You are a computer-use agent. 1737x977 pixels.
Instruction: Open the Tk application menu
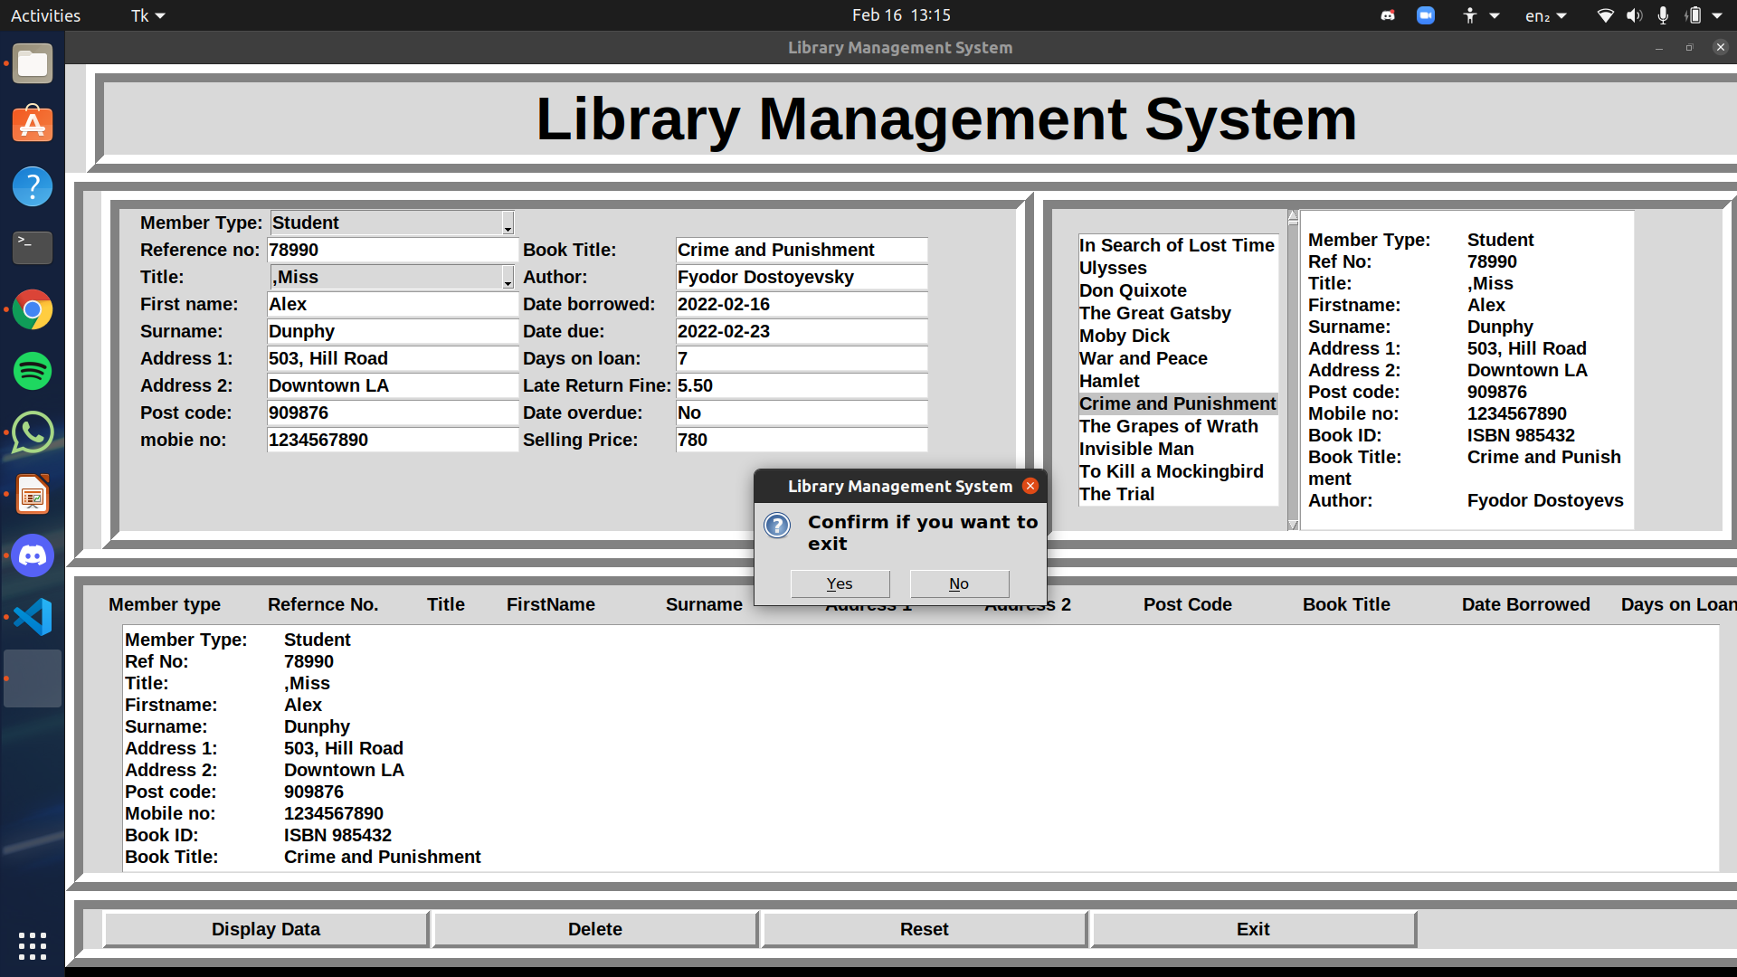coord(147,15)
